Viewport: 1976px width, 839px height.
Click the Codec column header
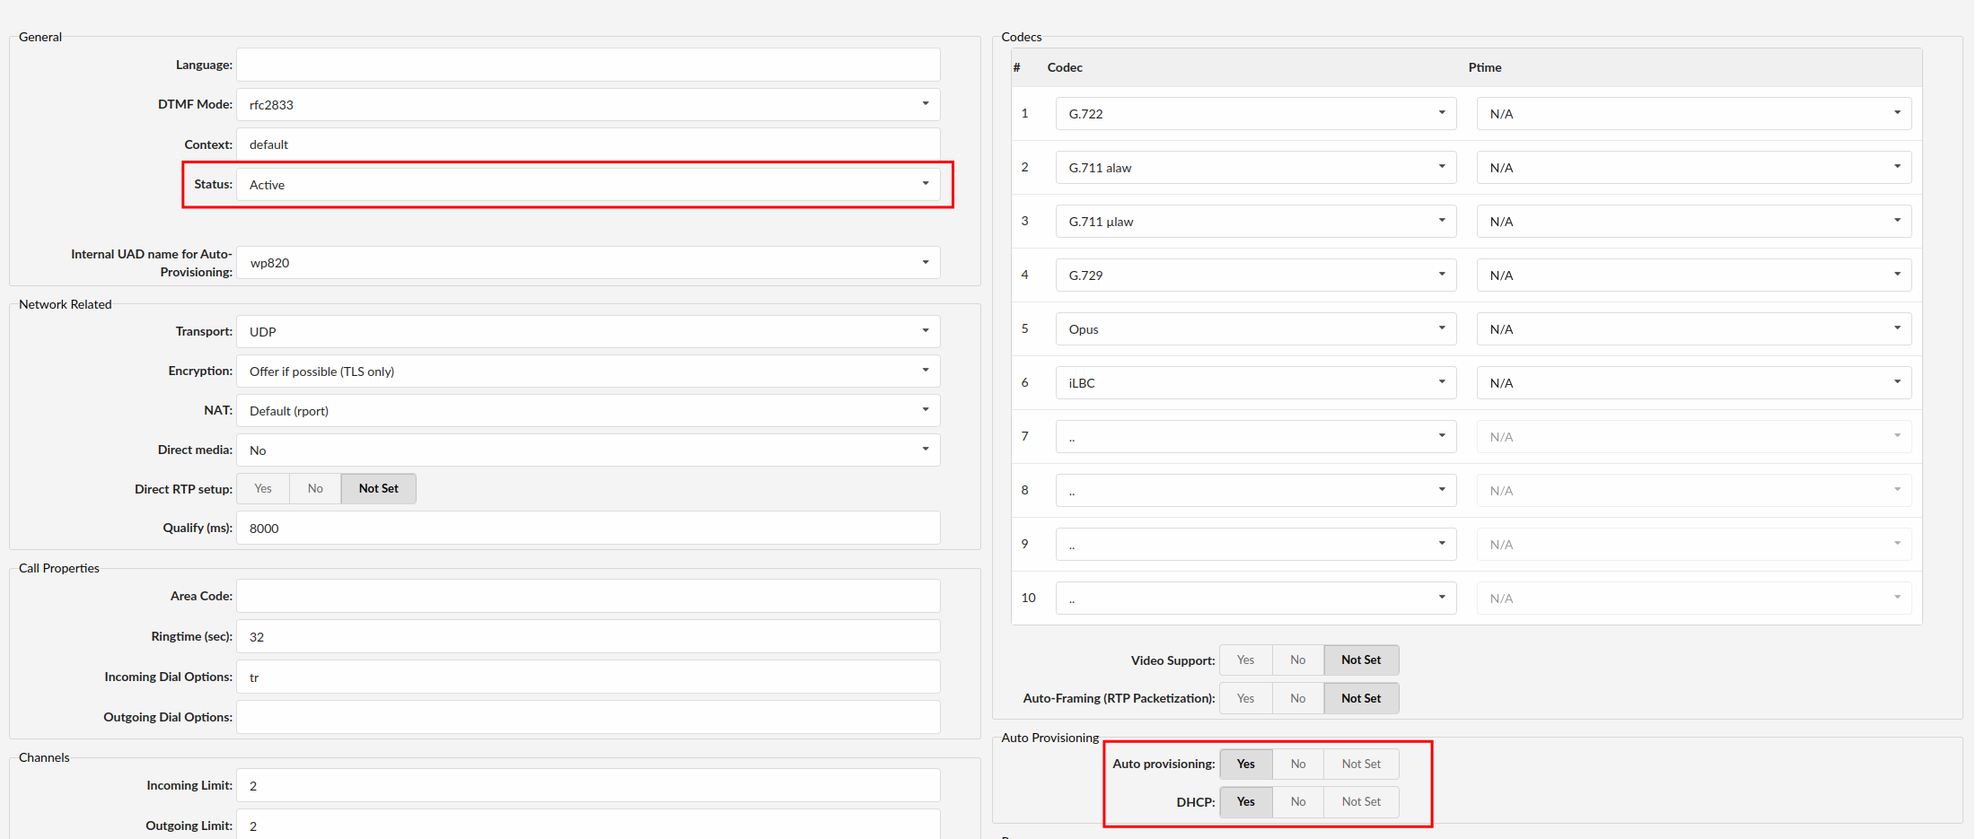(1065, 68)
